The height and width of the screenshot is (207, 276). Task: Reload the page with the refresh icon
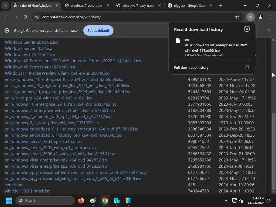coord(25,17)
